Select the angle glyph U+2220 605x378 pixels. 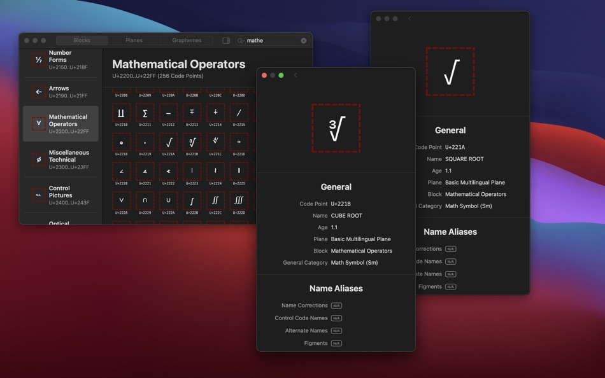pos(121,172)
